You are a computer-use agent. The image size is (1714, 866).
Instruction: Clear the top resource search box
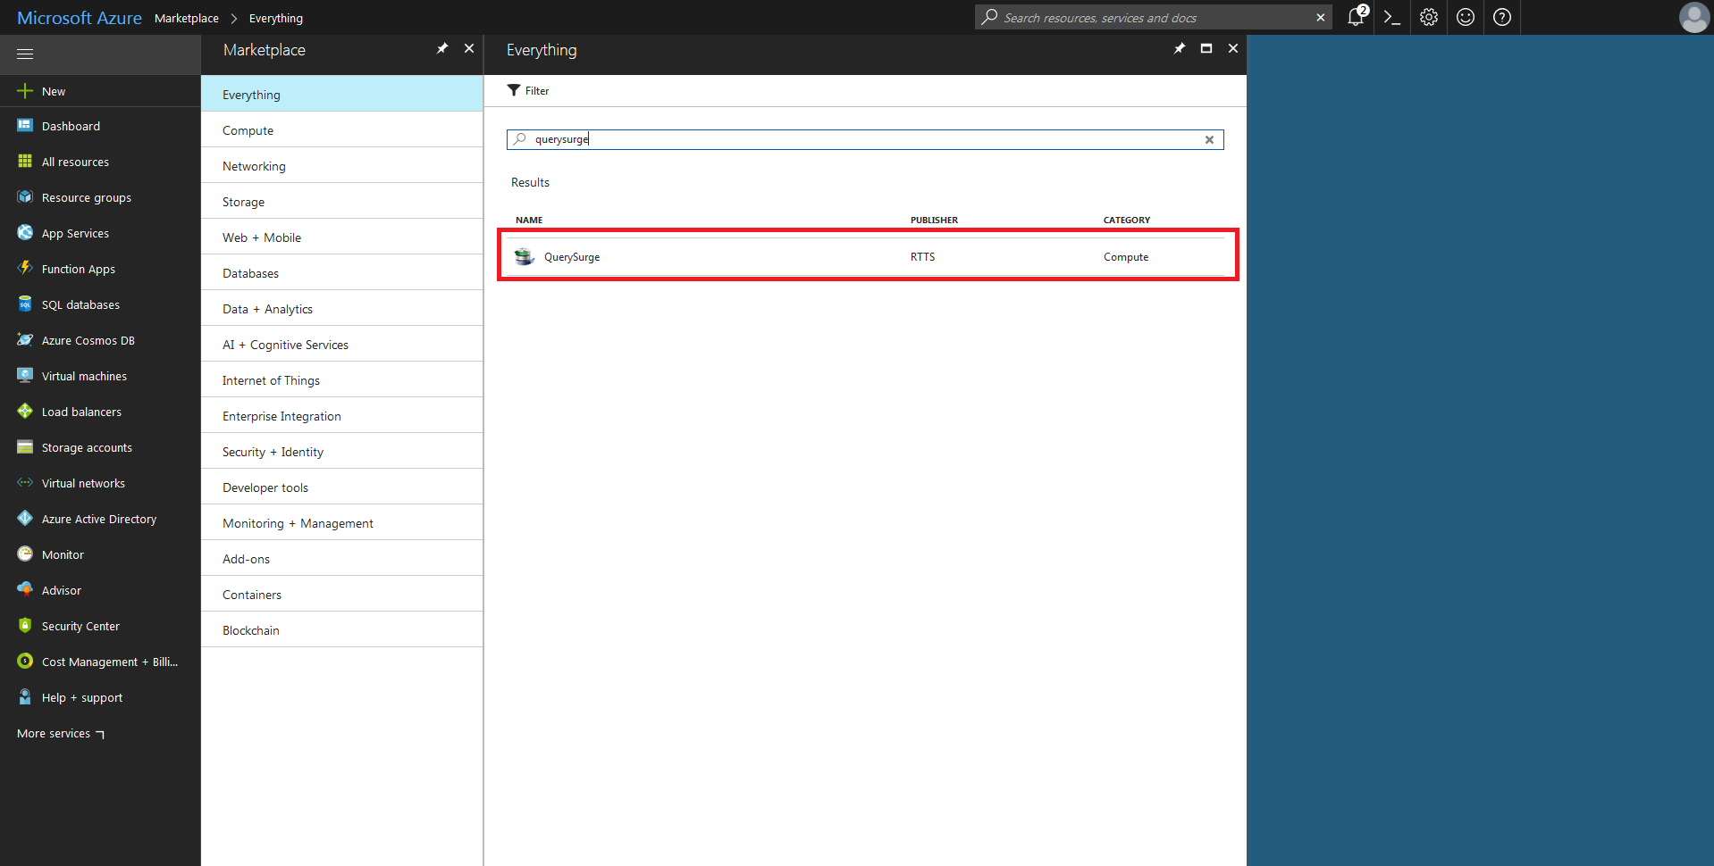coord(1321,18)
